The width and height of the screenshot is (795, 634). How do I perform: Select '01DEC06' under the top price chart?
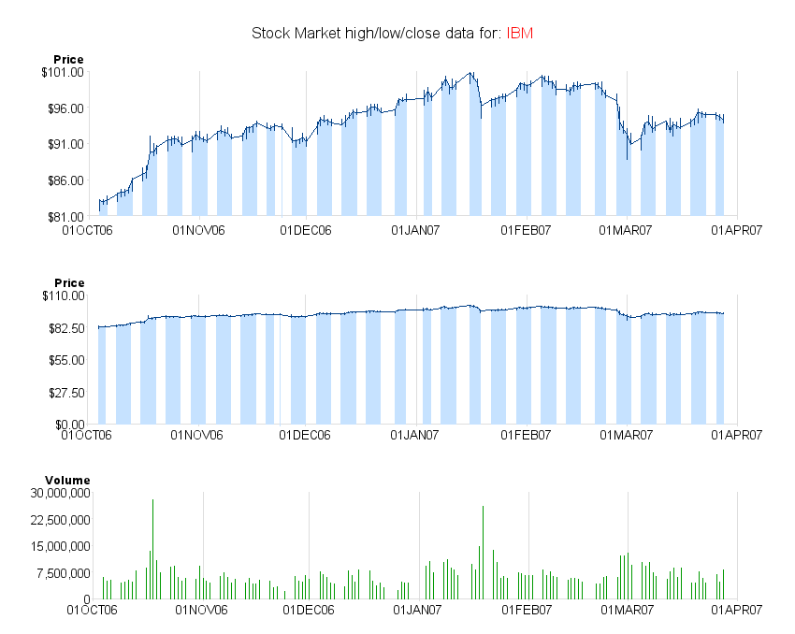click(306, 230)
